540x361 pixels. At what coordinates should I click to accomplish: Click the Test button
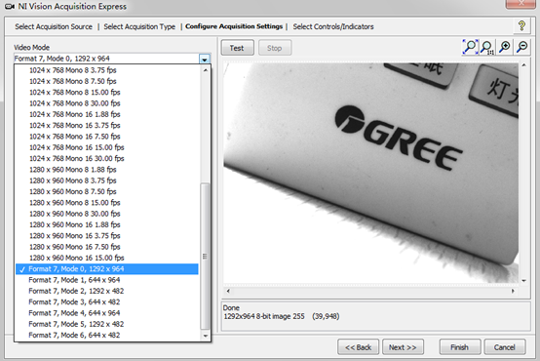[237, 48]
